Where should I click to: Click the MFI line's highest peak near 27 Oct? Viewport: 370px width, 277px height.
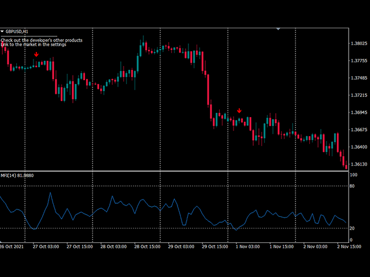click(50, 193)
